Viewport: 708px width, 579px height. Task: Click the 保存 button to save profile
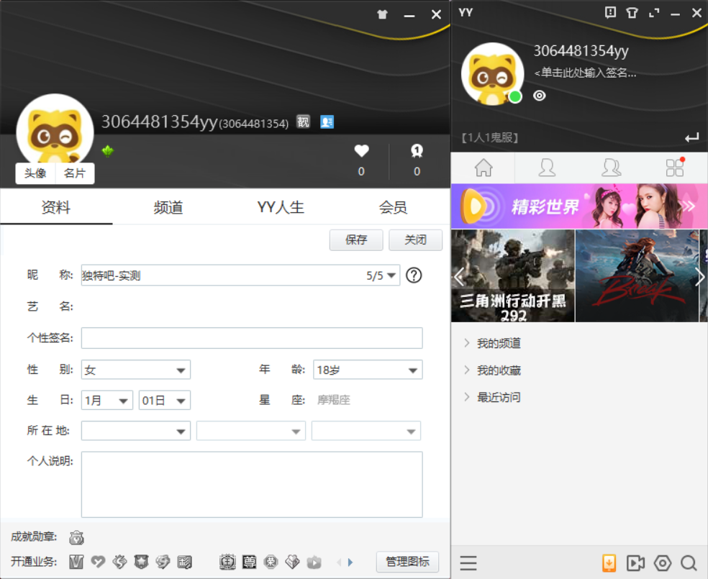click(356, 240)
